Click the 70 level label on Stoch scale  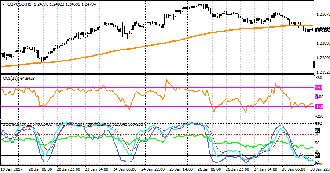click(x=317, y=134)
